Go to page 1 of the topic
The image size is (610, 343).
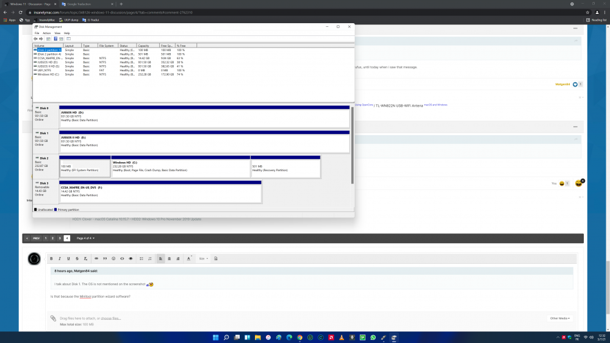pos(46,238)
